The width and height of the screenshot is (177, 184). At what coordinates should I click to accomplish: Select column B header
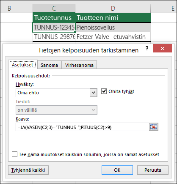point(17,8)
